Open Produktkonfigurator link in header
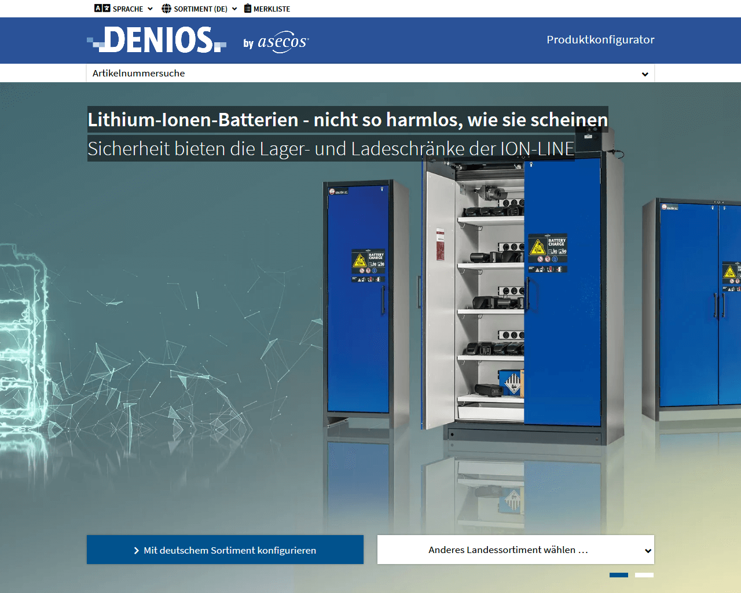741x593 pixels. (600, 40)
